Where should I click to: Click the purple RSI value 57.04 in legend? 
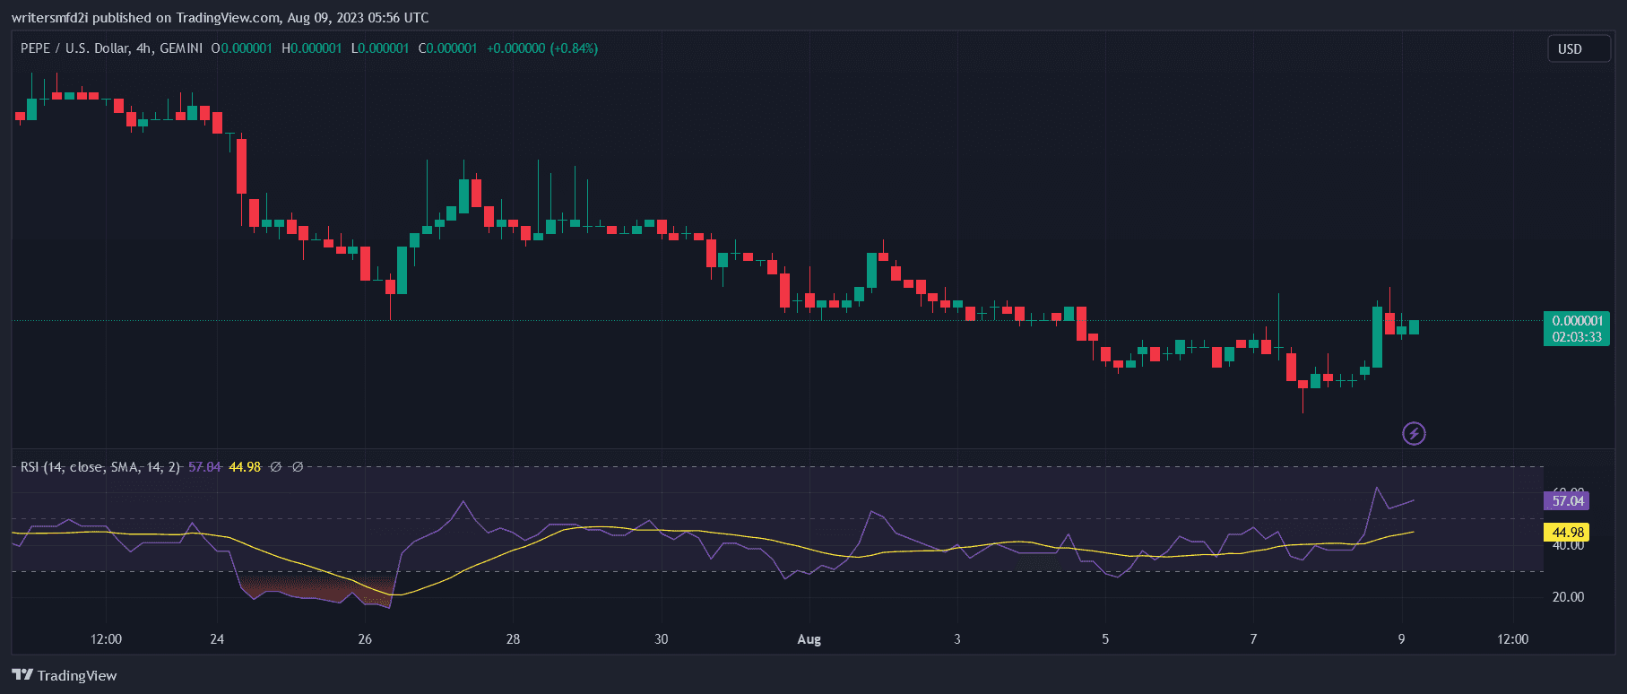(204, 467)
